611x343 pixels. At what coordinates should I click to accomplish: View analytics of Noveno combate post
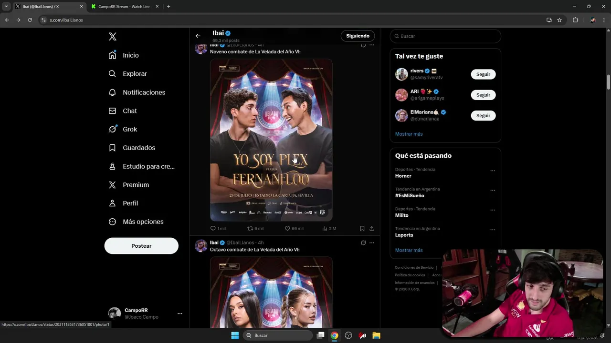click(x=329, y=229)
